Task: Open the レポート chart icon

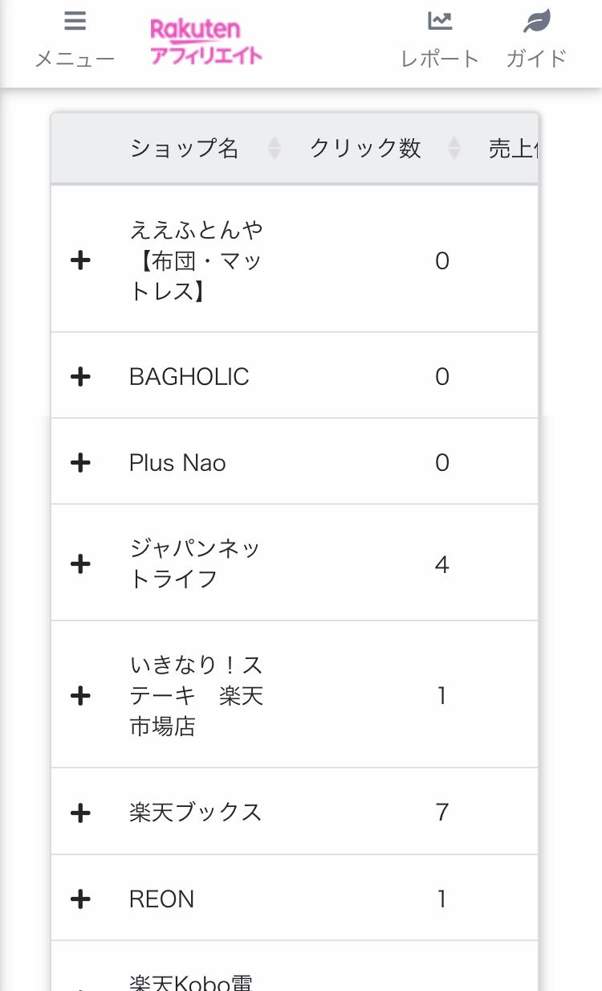Action: click(440, 22)
